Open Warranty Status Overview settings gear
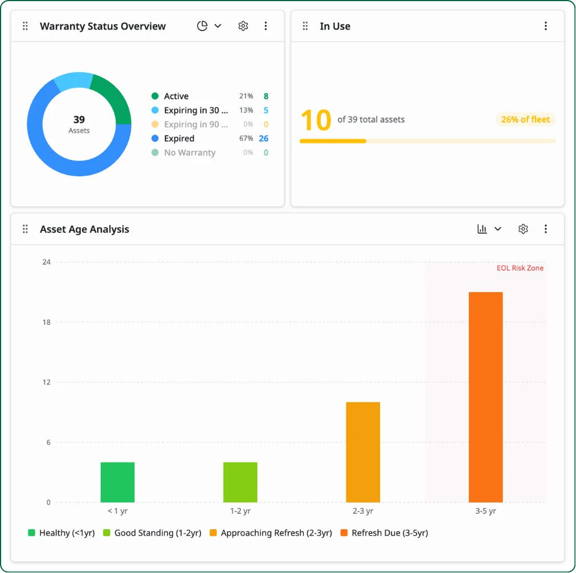 (x=243, y=26)
